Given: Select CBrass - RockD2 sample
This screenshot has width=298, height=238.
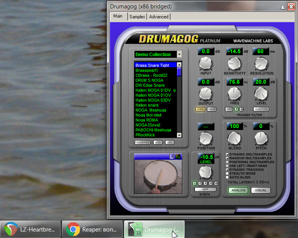Looking at the screenshot, I should pyautogui.click(x=156, y=75).
